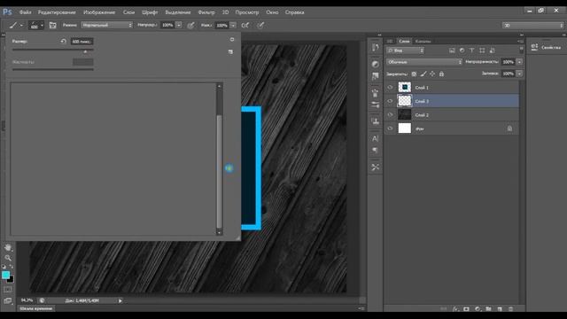
Task: Delete layer trash icon
Action: (510, 309)
